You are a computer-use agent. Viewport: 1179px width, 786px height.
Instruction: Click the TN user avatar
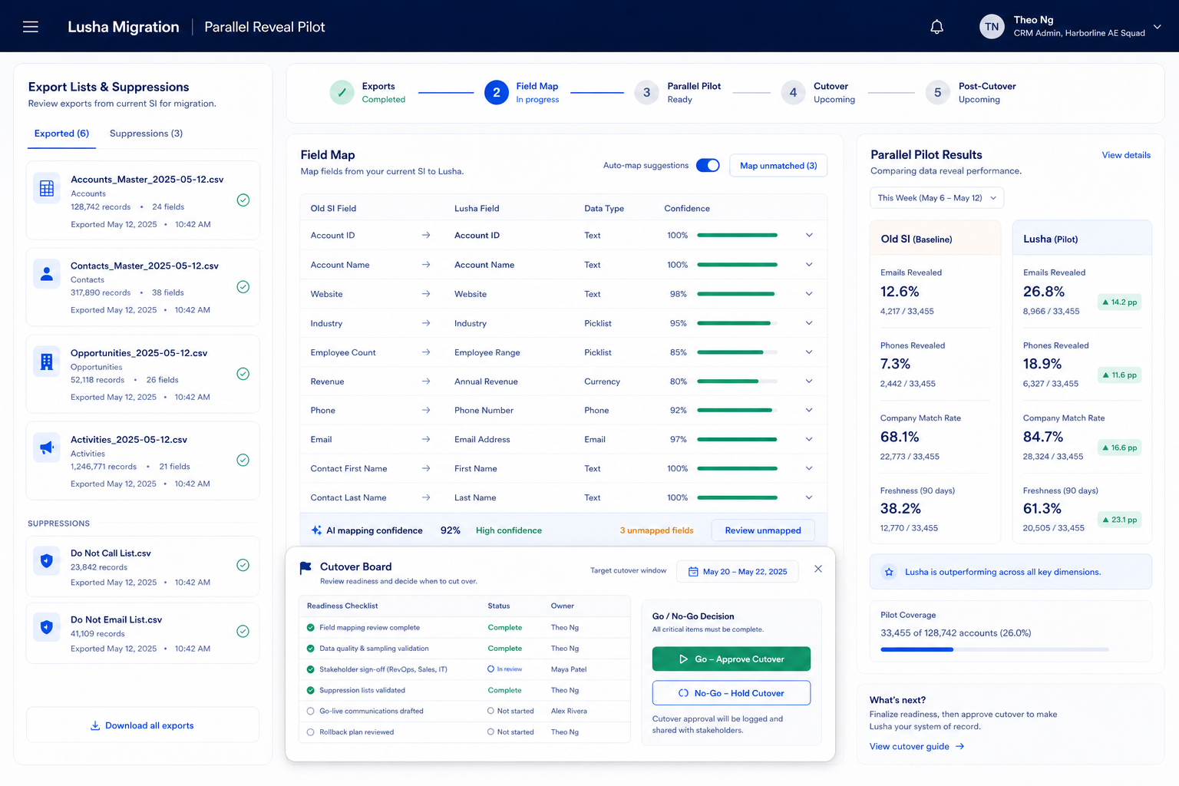click(x=992, y=27)
